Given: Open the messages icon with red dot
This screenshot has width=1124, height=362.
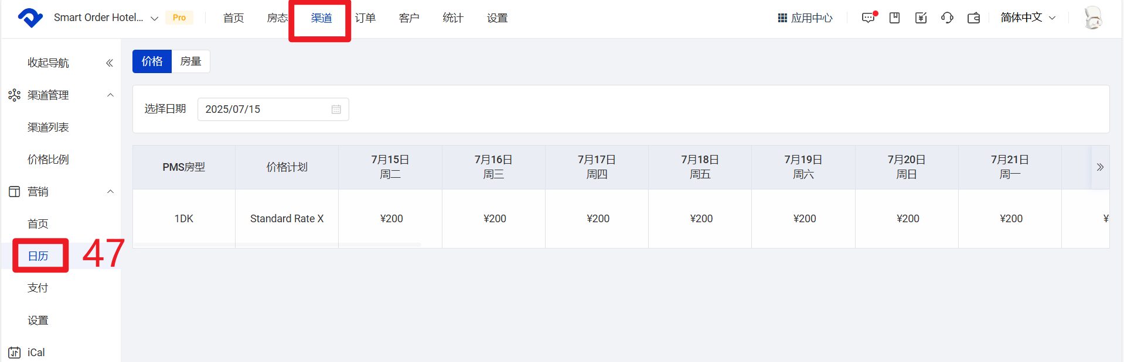Looking at the screenshot, I should 868,18.
